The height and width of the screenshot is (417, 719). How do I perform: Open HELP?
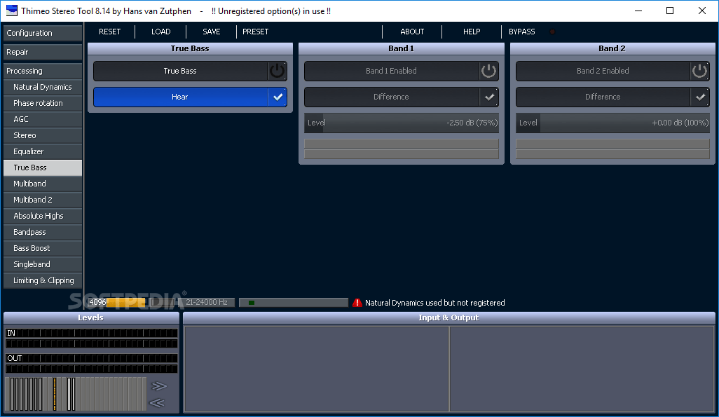[472, 32]
